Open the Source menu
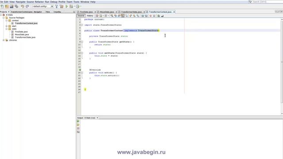The image size is (283, 159). (x=30, y=2)
